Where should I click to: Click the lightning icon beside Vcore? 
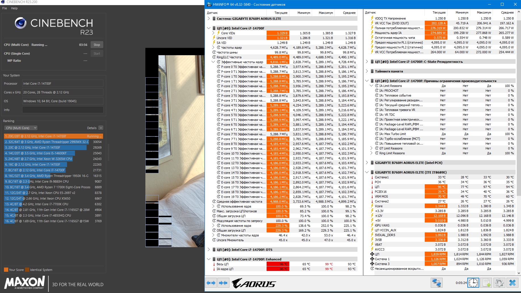tap(372, 206)
